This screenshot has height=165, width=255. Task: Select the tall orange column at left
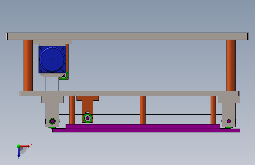coord(28,65)
